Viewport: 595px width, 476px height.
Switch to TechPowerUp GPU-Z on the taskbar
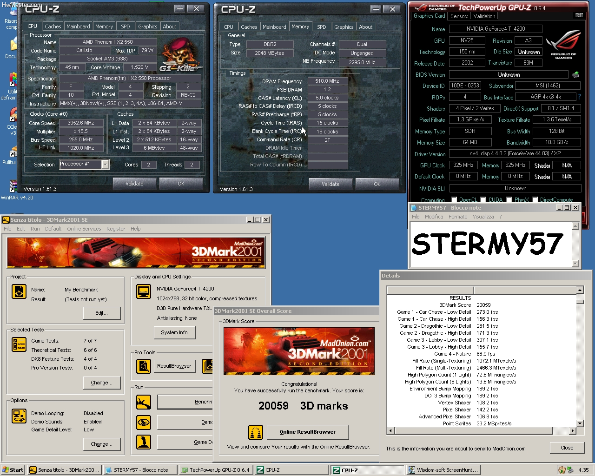216,470
